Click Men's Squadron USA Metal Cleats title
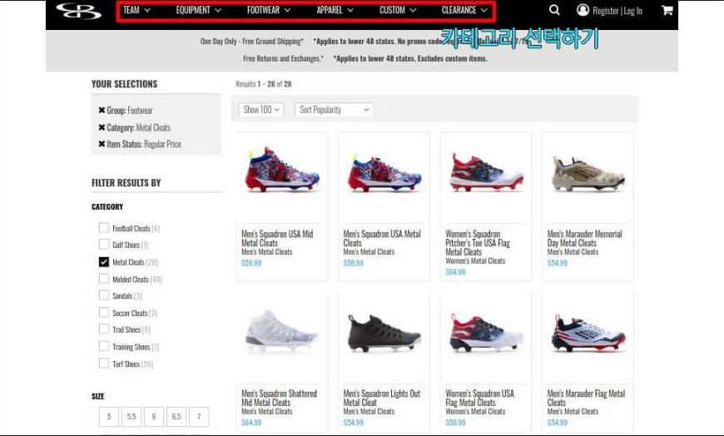 click(x=382, y=238)
